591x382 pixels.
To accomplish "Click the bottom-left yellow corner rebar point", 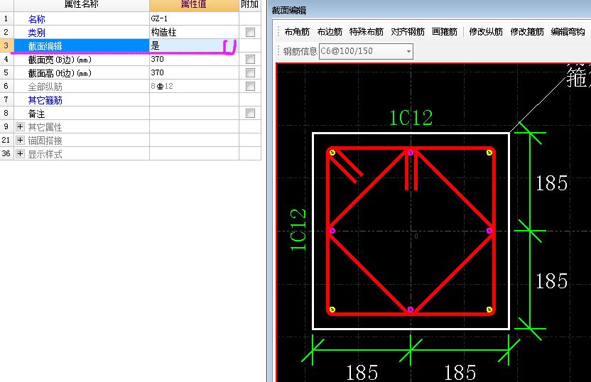I will coord(332,310).
